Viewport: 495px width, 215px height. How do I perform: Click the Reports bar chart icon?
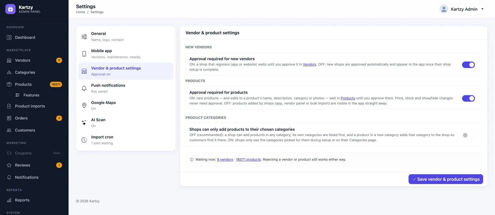click(9, 200)
